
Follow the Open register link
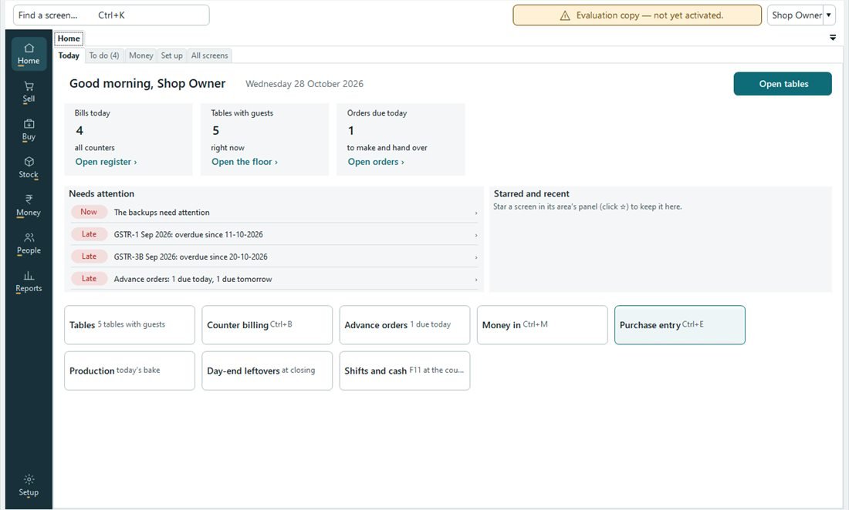pos(107,162)
